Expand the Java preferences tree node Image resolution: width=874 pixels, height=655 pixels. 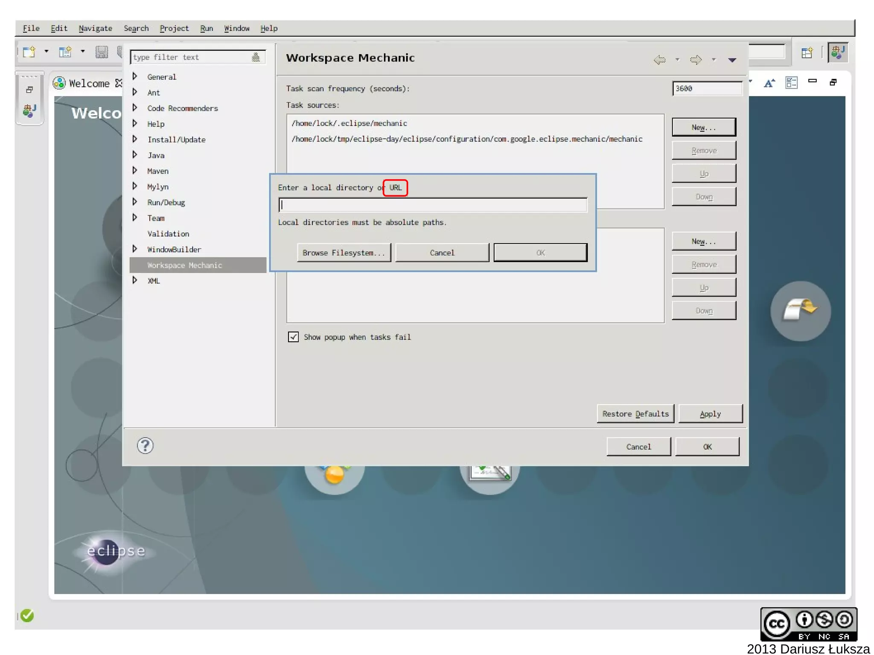135,155
